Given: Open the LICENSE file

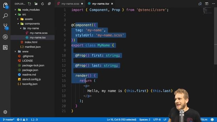Looking at the screenshot, I should pos(27,61).
